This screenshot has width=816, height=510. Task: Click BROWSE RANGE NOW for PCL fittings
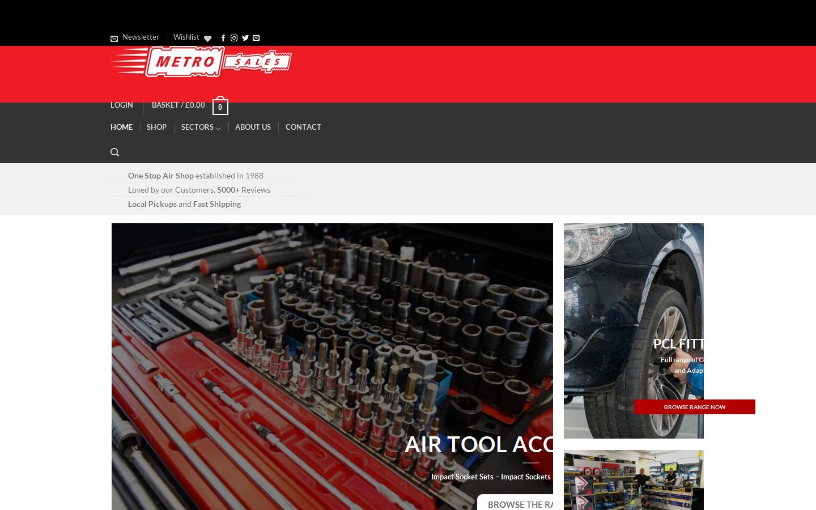(x=695, y=407)
